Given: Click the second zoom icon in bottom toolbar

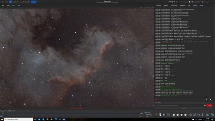Looking at the screenshot, I should point(178,115).
